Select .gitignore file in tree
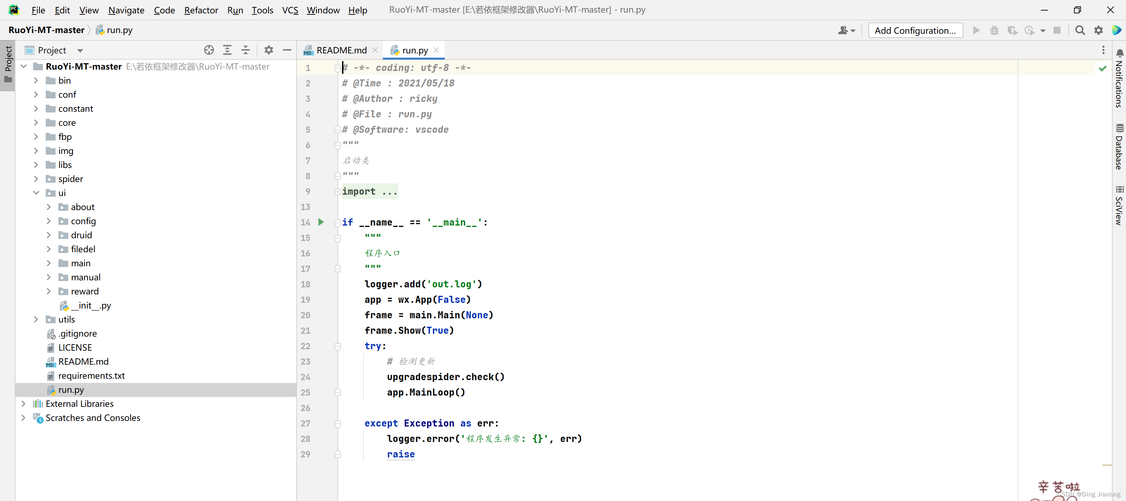The width and height of the screenshot is (1126, 501). click(77, 333)
